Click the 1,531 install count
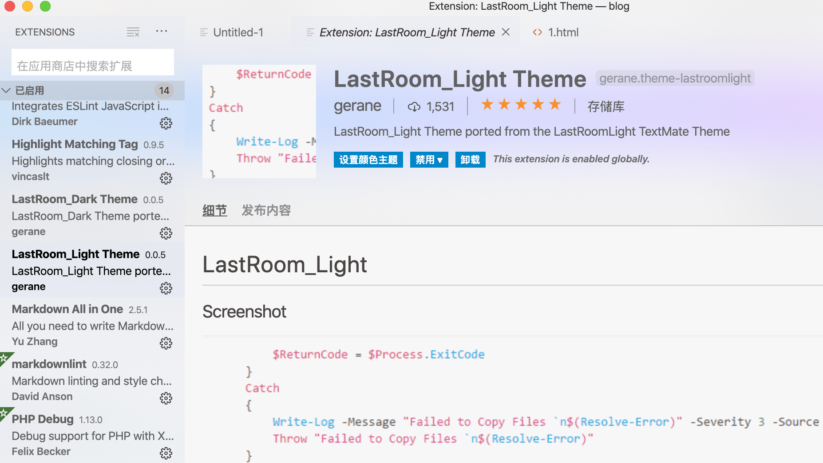The width and height of the screenshot is (823, 463). (x=440, y=107)
